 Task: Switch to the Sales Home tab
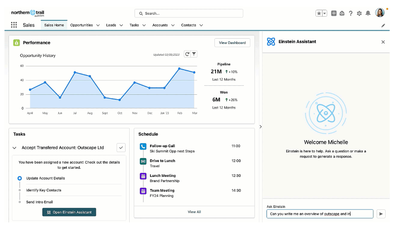coord(54,25)
